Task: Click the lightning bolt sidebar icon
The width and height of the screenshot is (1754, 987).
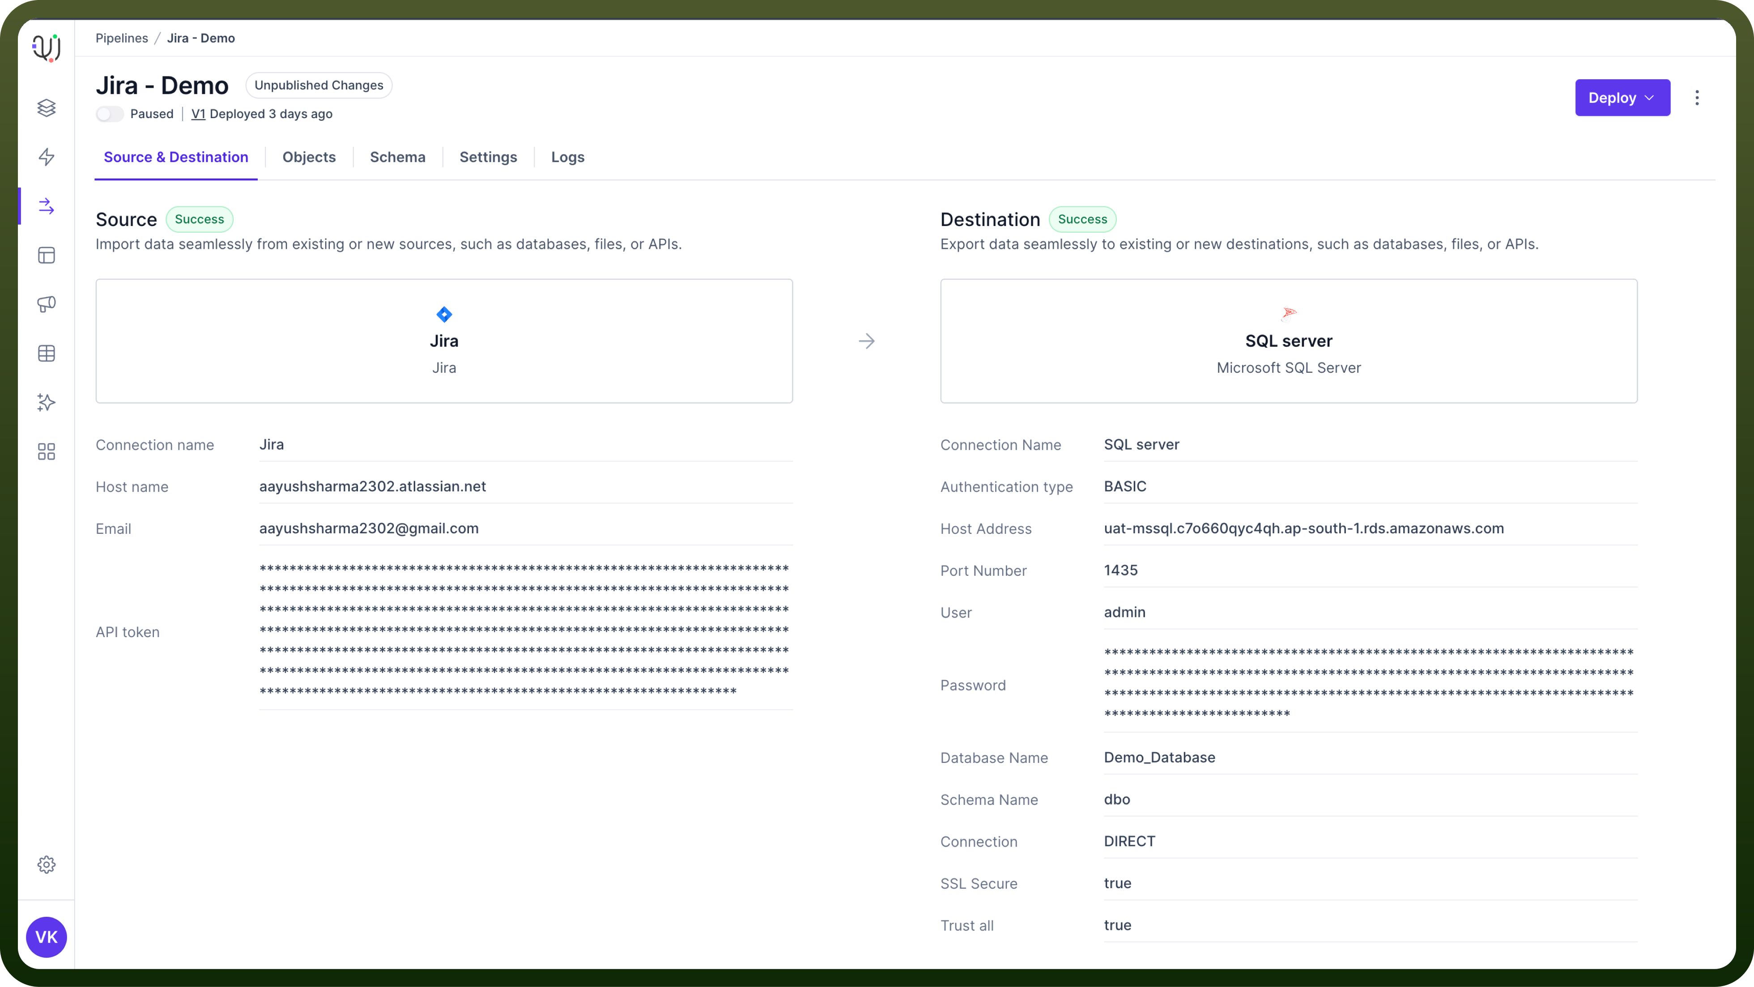Action: click(x=46, y=157)
